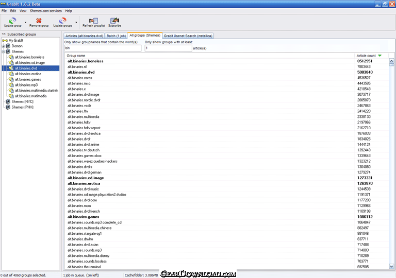Click the Shemes (NYC) server icon
396x278 pixels.
coord(8,101)
